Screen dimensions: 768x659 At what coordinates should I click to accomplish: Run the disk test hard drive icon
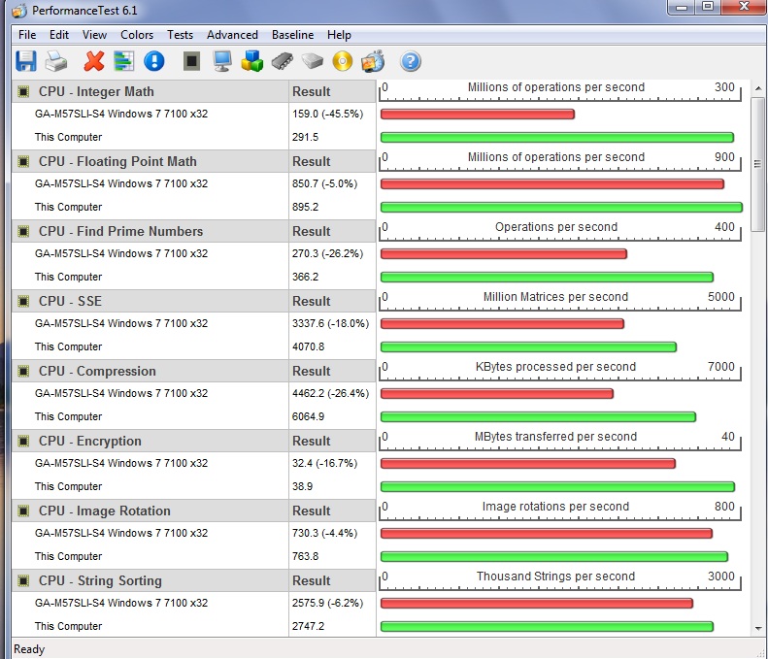pos(313,62)
